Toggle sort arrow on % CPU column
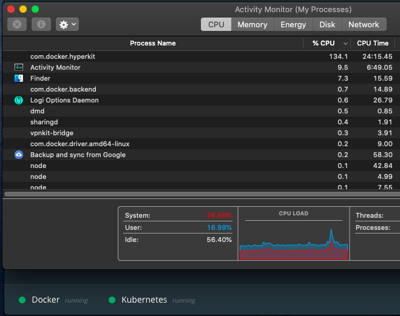400x316 pixels. pos(345,44)
